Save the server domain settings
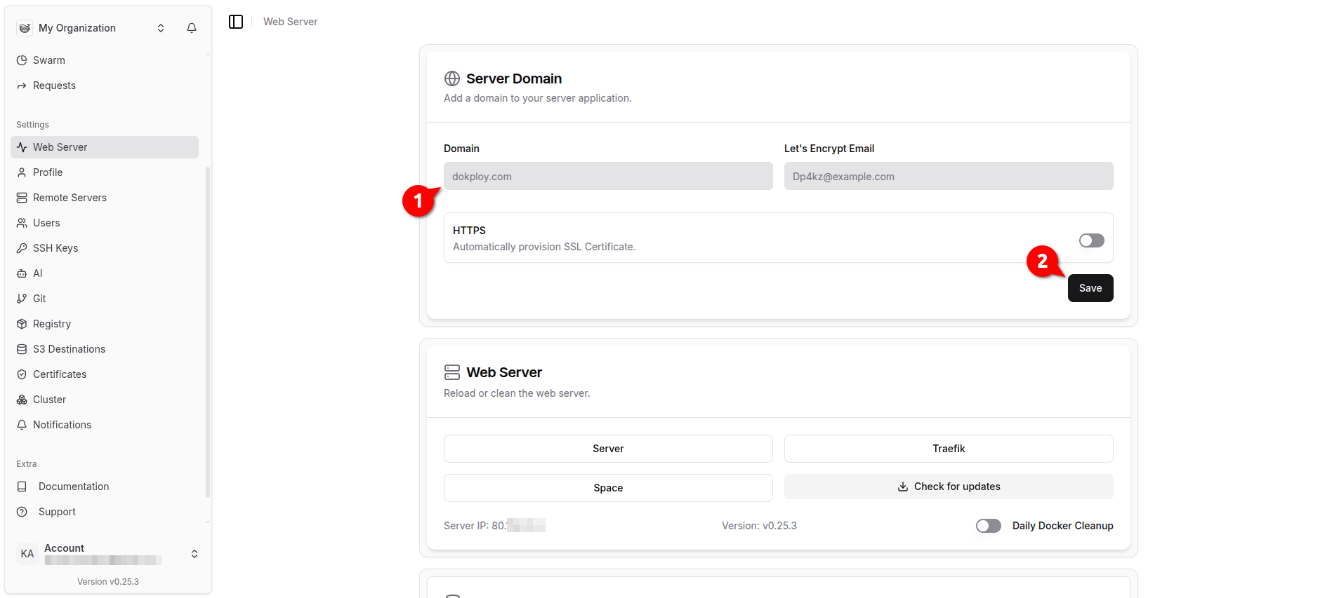 pyautogui.click(x=1090, y=288)
